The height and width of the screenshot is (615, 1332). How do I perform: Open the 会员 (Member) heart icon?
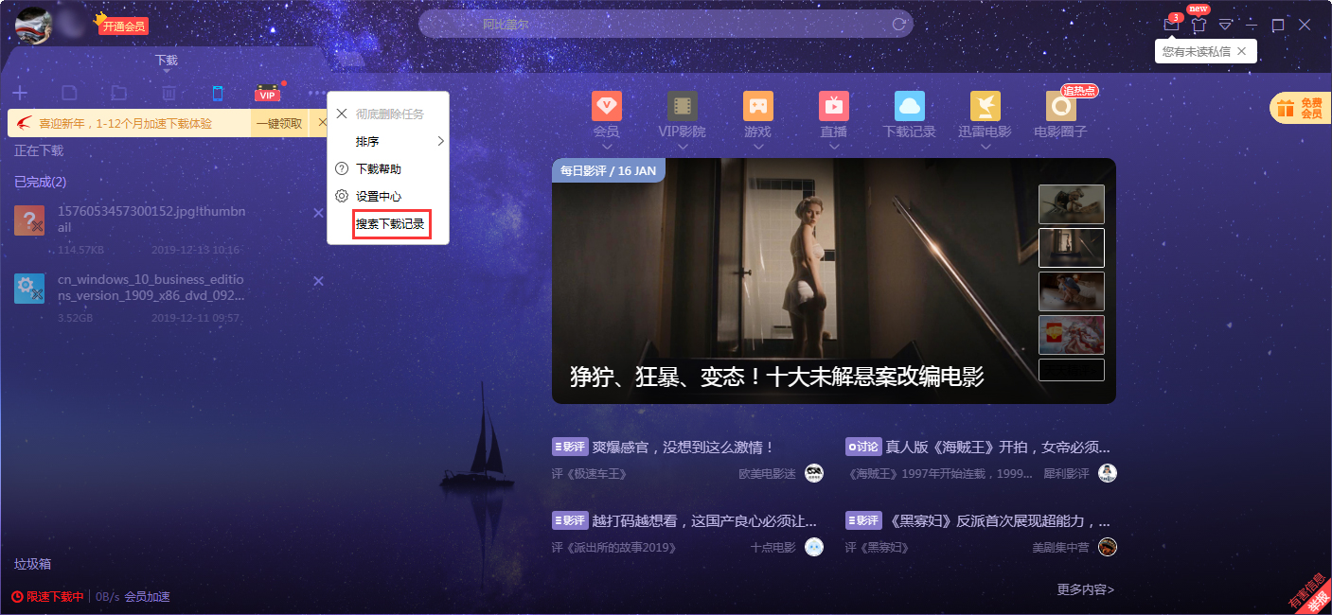click(607, 106)
